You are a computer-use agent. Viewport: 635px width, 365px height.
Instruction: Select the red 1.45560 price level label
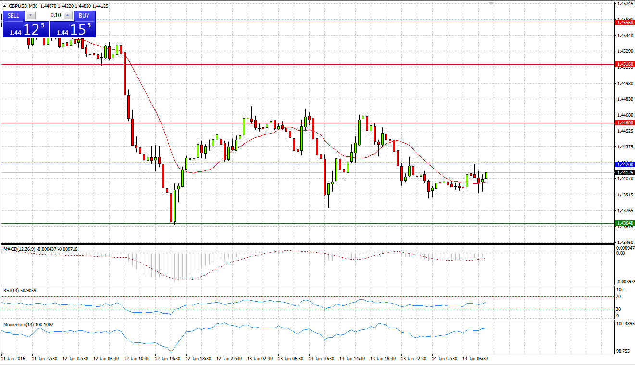[x=625, y=23]
